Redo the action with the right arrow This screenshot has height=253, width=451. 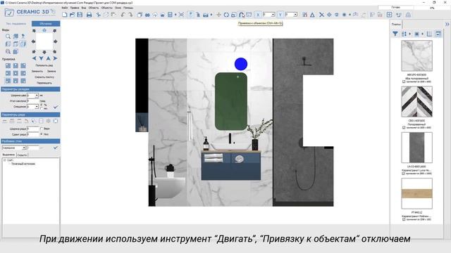coord(130,15)
